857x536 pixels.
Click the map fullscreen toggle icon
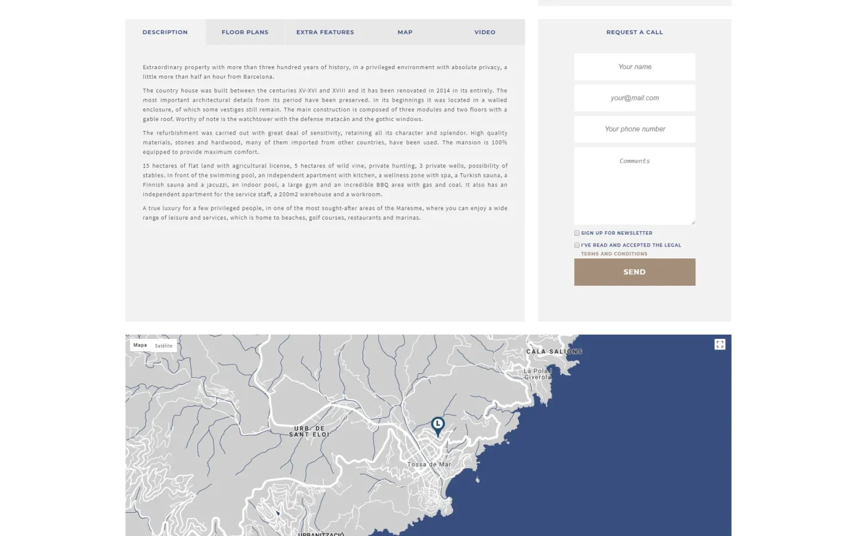(x=719, y=344)
